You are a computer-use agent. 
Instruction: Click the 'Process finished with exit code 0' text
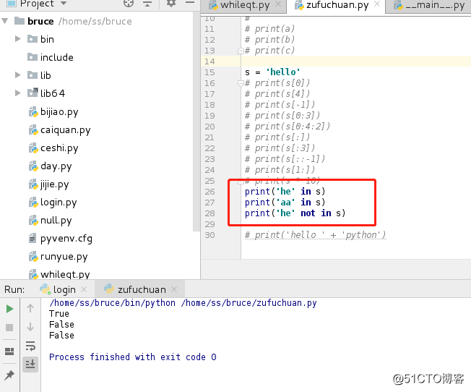coord(133,357)
